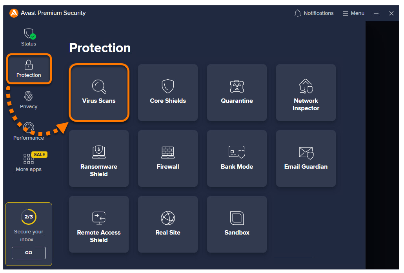Open the Real Site tile

pyautogui.click(x=168, y=224)
